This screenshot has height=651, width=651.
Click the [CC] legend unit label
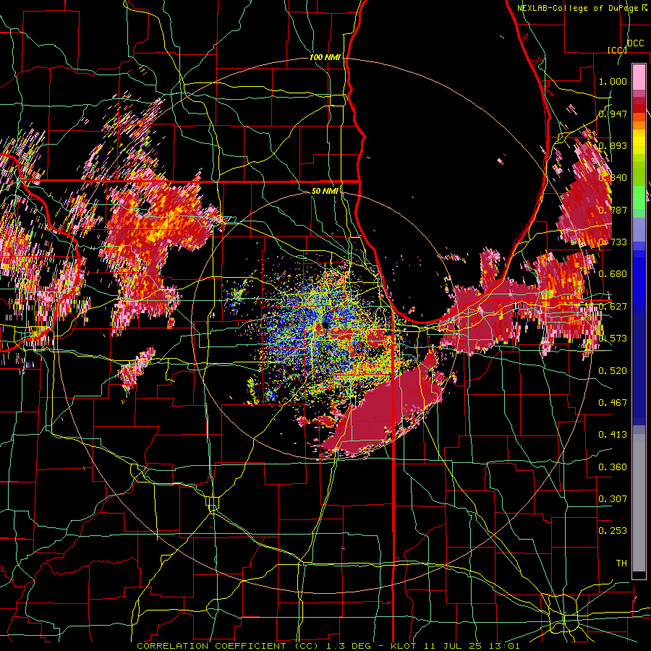[x=617, y=50]
